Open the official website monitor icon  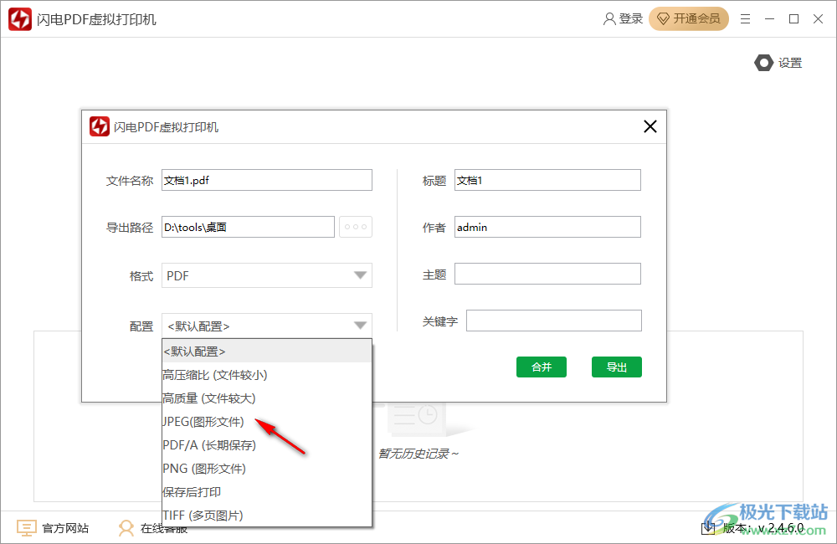(26, 528)
